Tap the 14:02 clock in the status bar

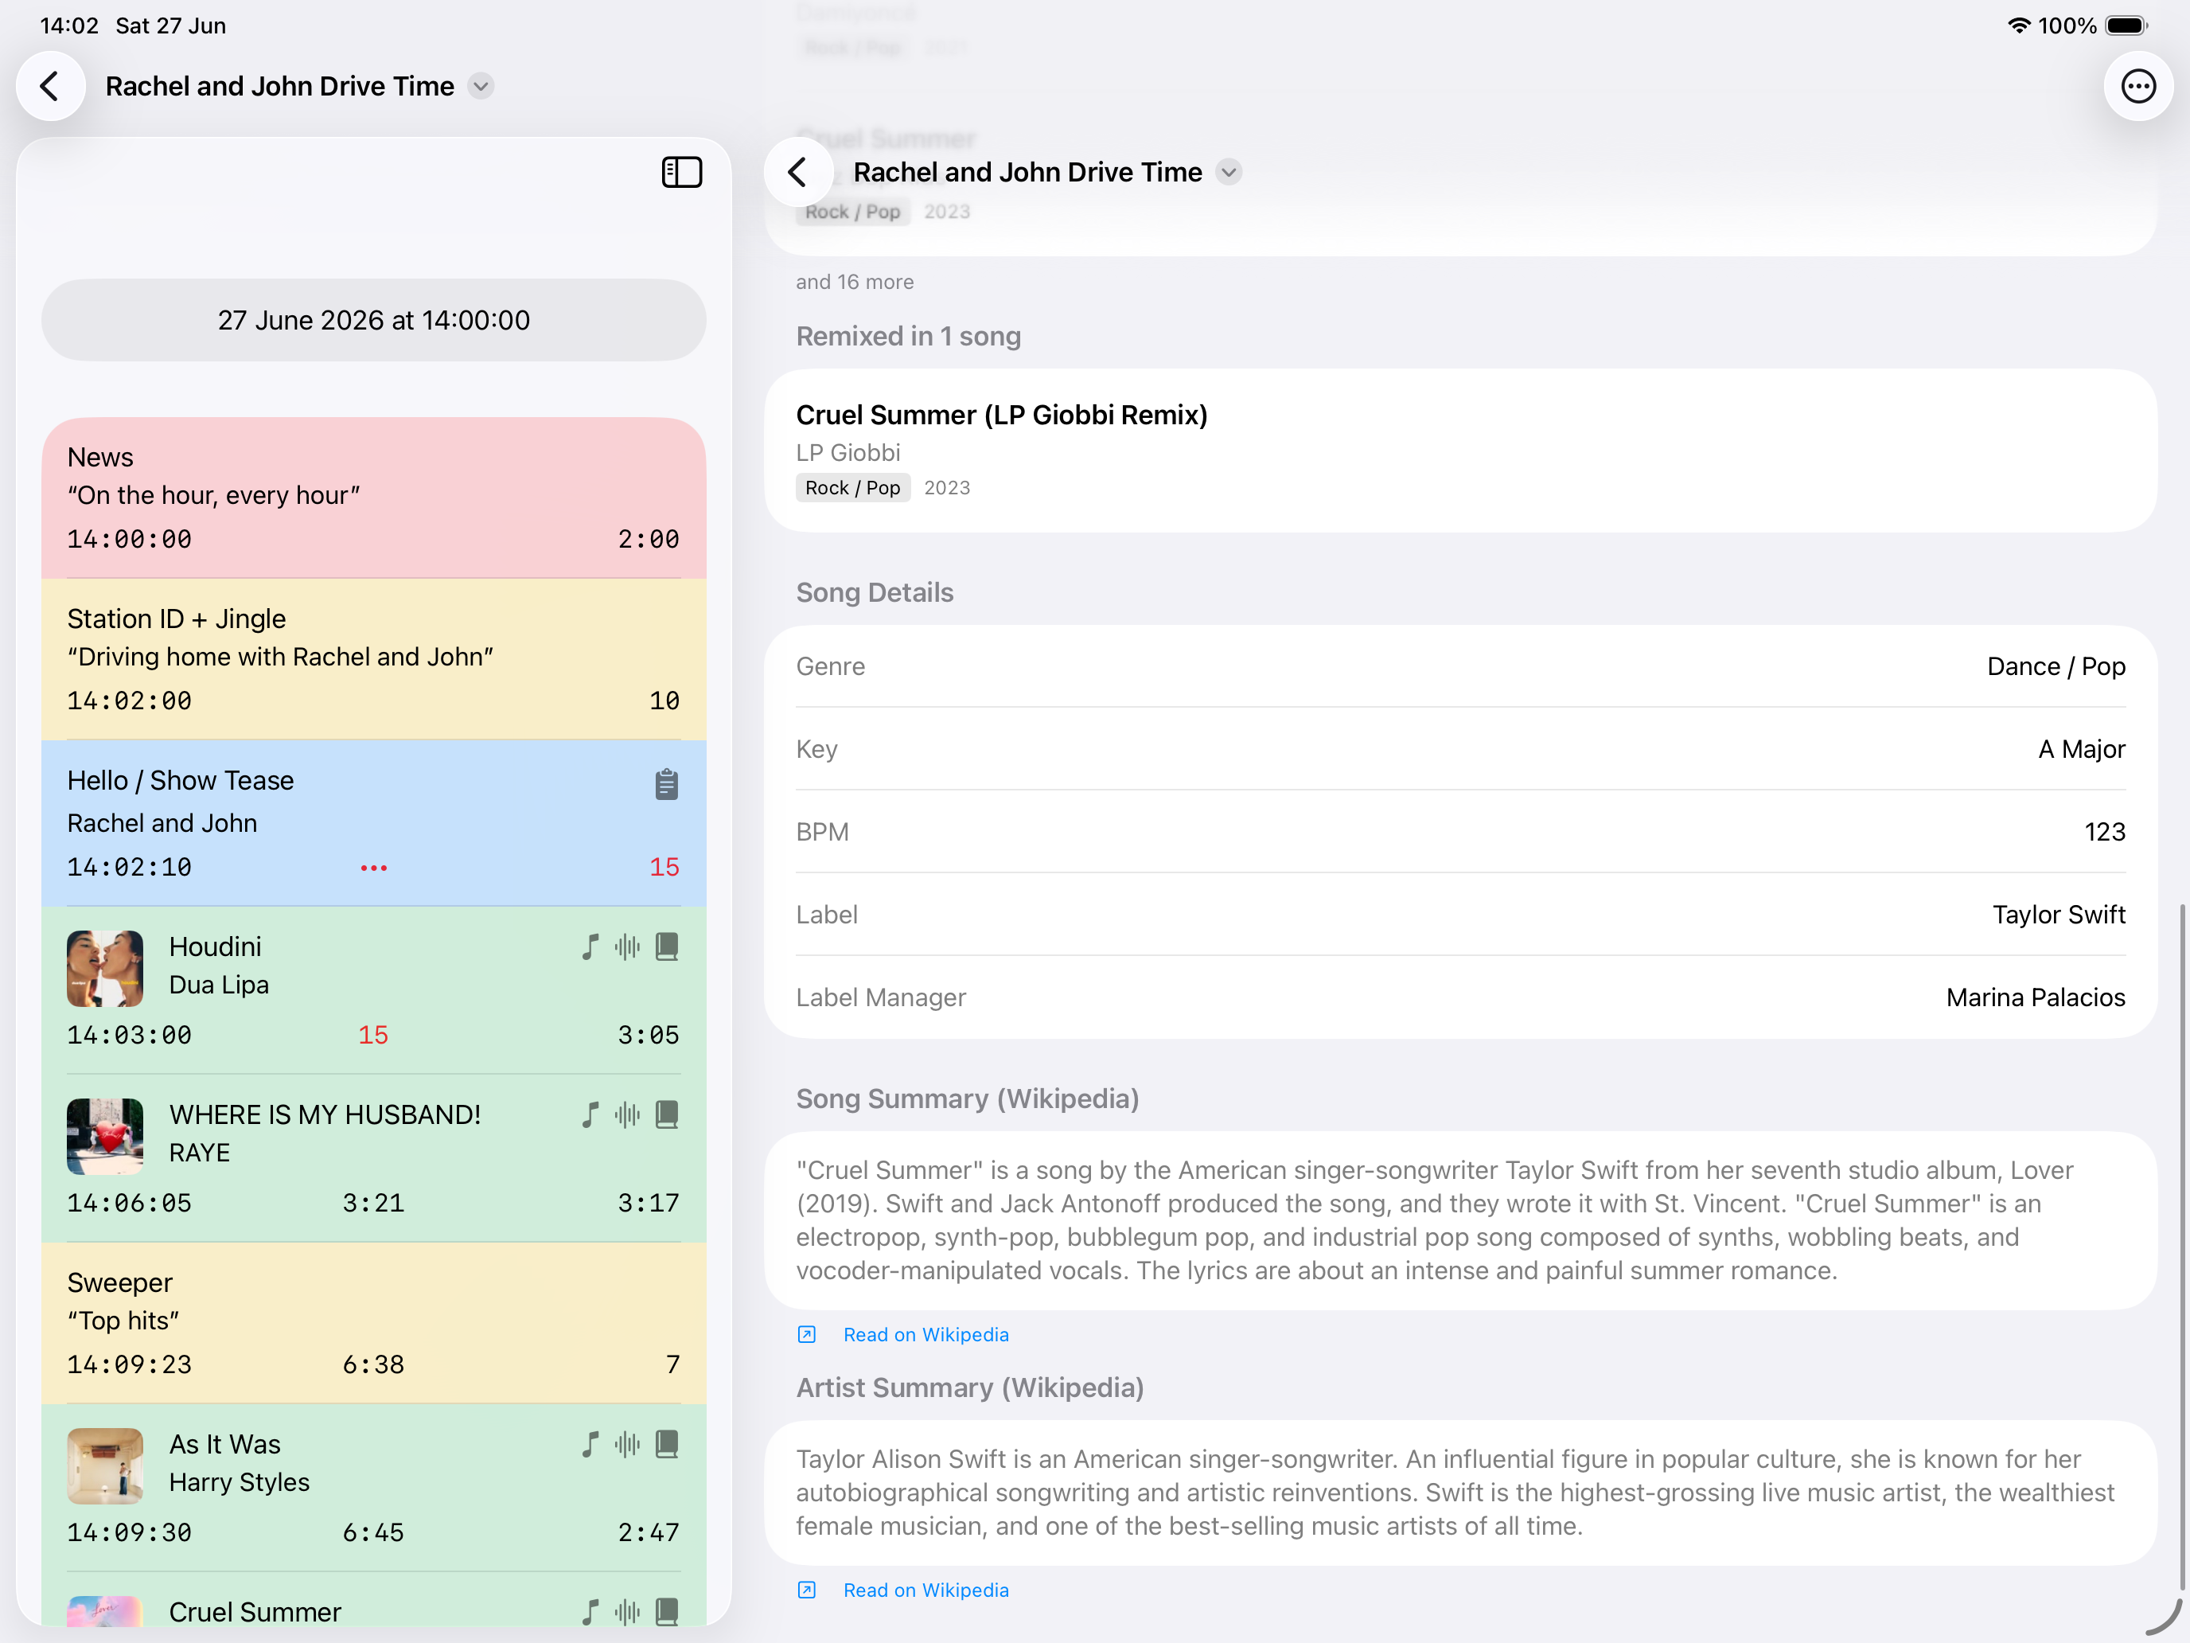pos(69,25)
